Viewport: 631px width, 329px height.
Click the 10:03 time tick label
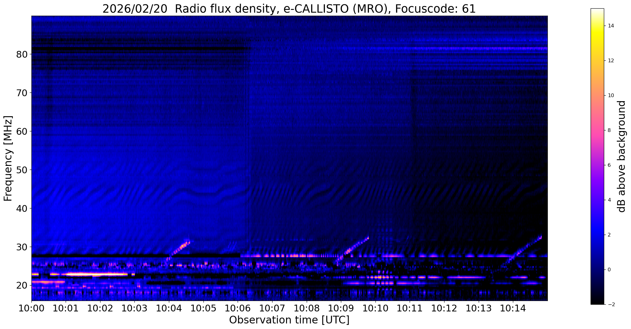coord(134,308)
